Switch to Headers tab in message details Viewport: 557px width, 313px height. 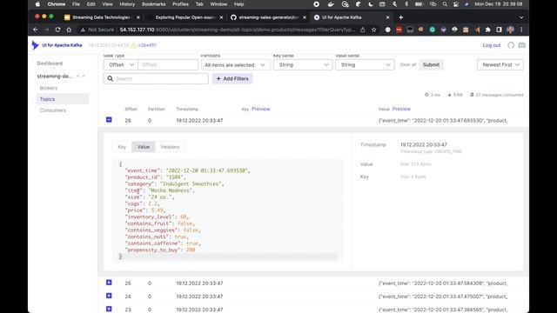[x=170, y=147]
